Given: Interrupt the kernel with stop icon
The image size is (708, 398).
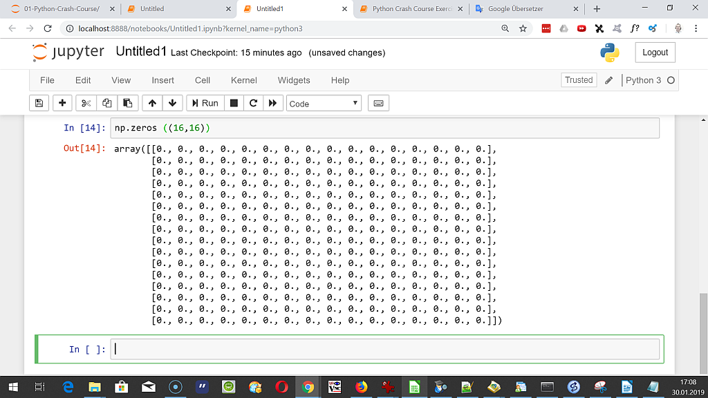Looking at the screenshot, I should pyautogui.click(x=234, y=104).
